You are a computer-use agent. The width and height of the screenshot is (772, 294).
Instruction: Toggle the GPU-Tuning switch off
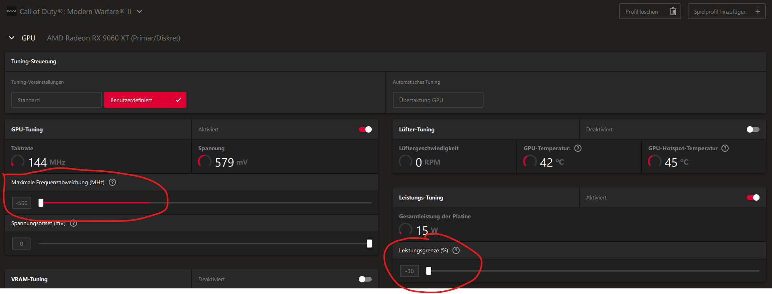pyautogui.click(x=365, y=129)
